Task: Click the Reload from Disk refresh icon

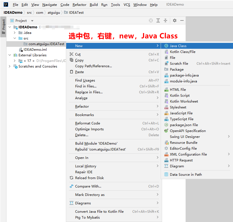Action: (71, 178)
